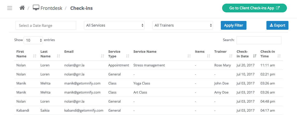
Task: Go to the home icon in breadcrumb
Action: tap(22, 8)
